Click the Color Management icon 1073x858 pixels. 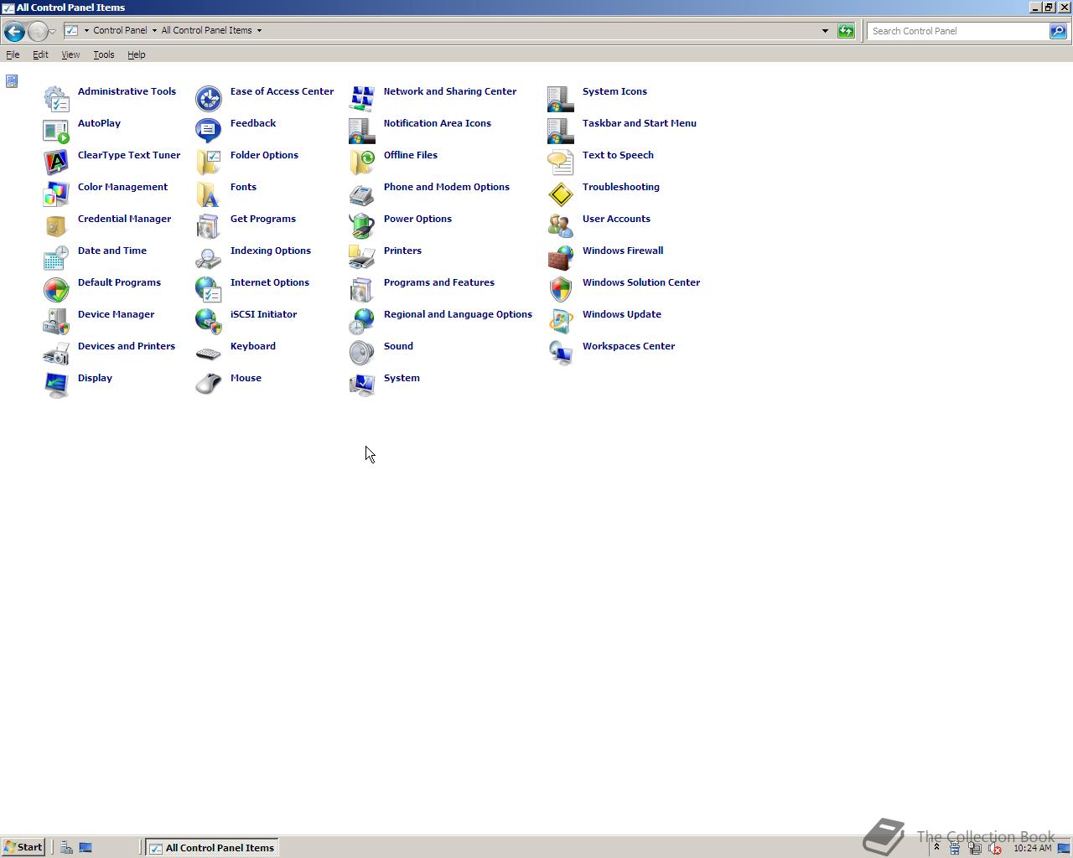point(56,194)
